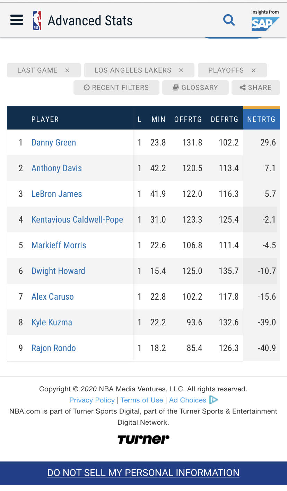Sort table by MIN column
The width and height of the screenshot is (287, 491).
[x=158, y=119]
